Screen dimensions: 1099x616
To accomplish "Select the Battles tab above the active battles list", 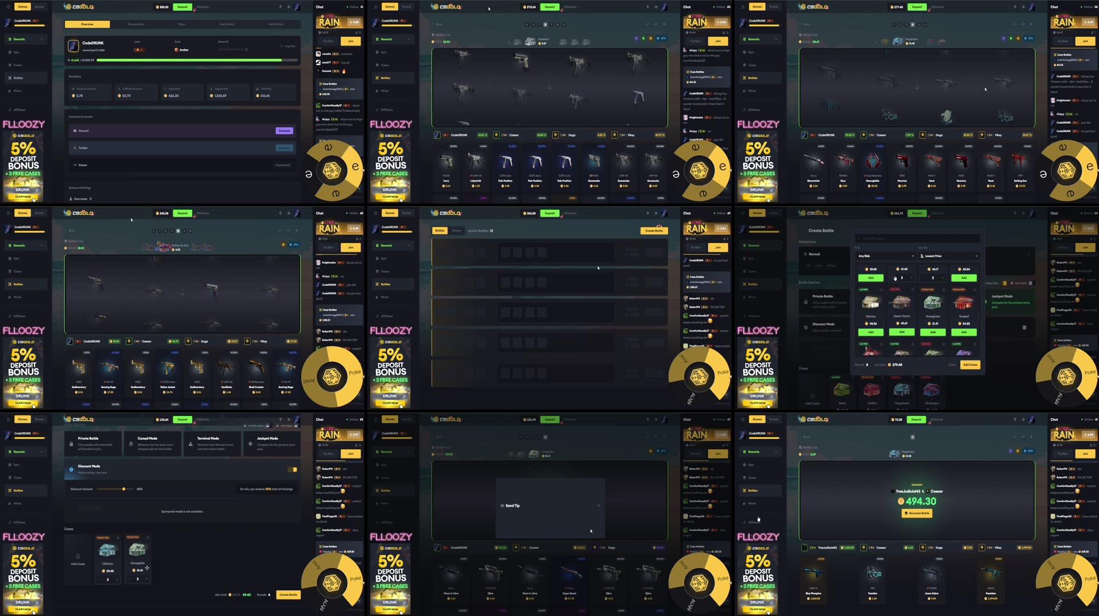I will point(440,230).
